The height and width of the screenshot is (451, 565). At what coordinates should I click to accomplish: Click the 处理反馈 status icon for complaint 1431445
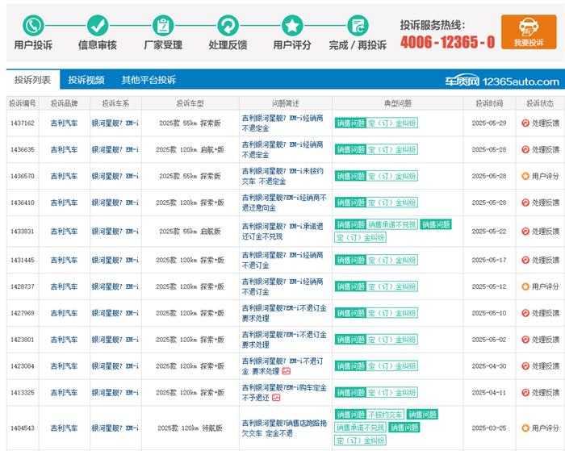point(525,260)
